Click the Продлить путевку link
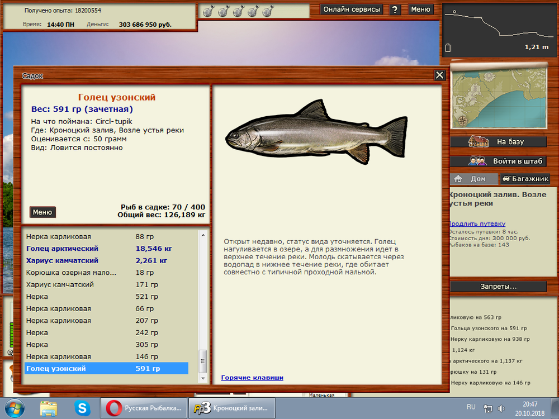559x419 pixels. point(477,223)
